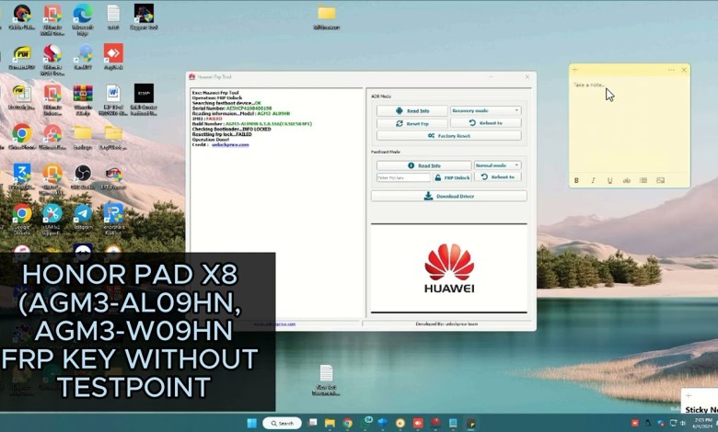The height and width of the screenshot is (432, 718).
Task: Open the Normal mode dropdown
Action: point(498,165)
